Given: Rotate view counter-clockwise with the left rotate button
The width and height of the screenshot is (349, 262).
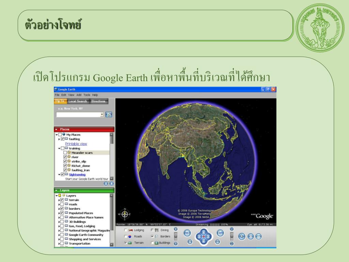Looking at the screenshot, I should pos(187,233).
